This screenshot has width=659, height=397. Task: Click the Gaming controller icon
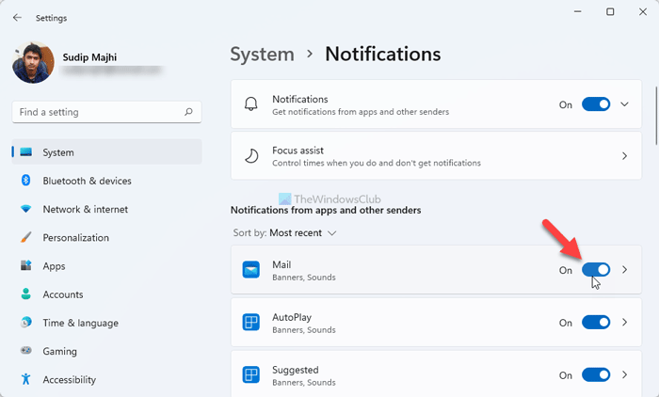tap(25, 351)
